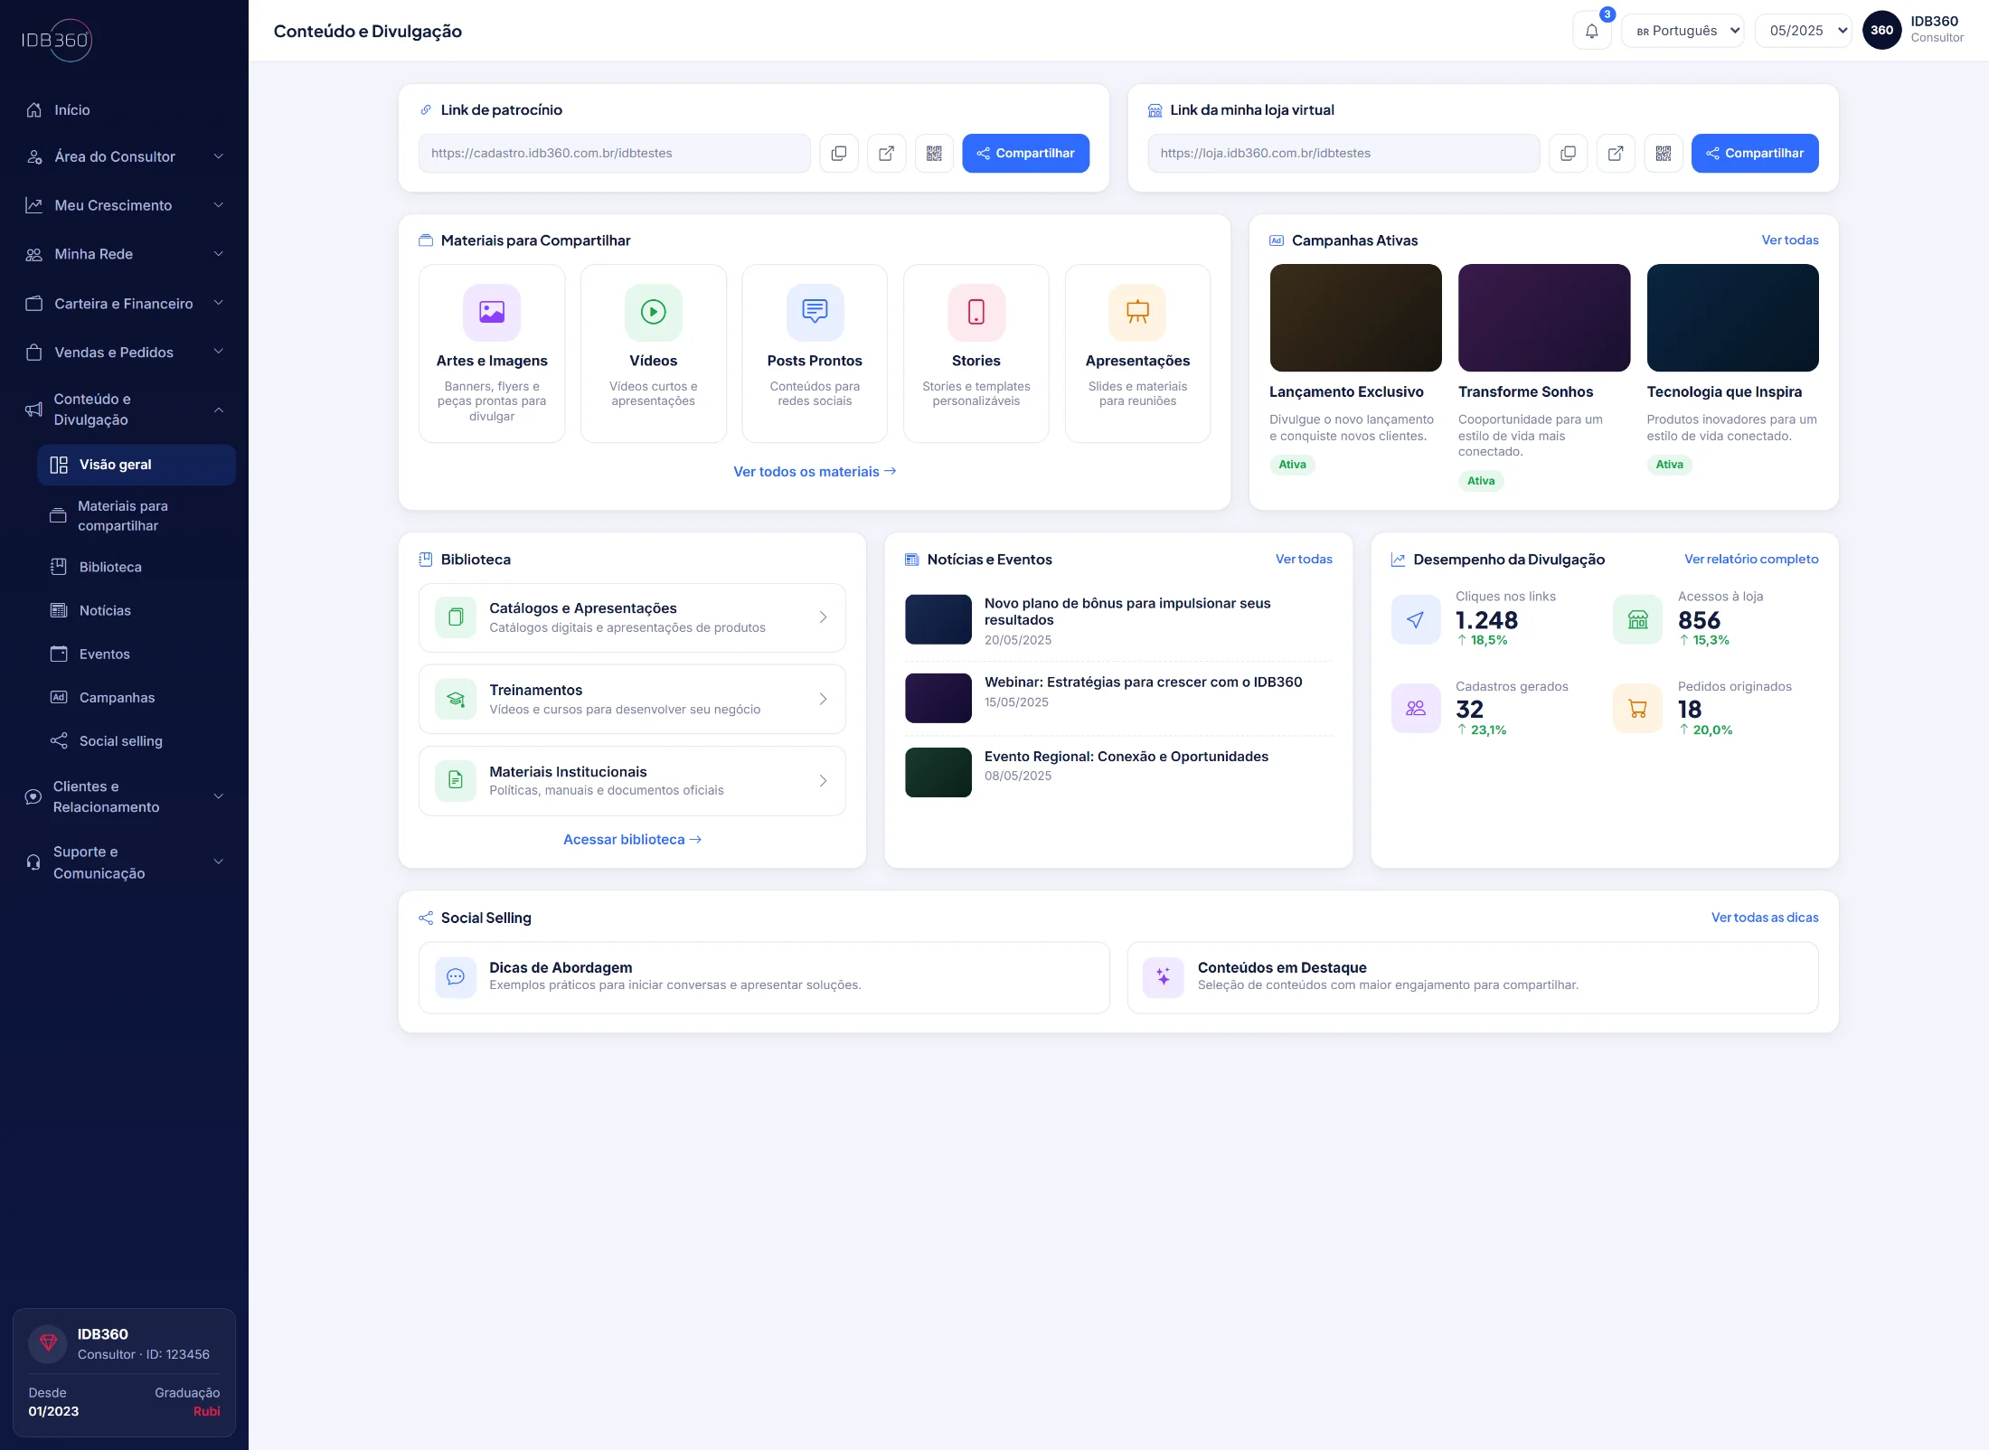1989x1450 pixels.
Task: Open Treinamentos library row
Action: point(632,700)
